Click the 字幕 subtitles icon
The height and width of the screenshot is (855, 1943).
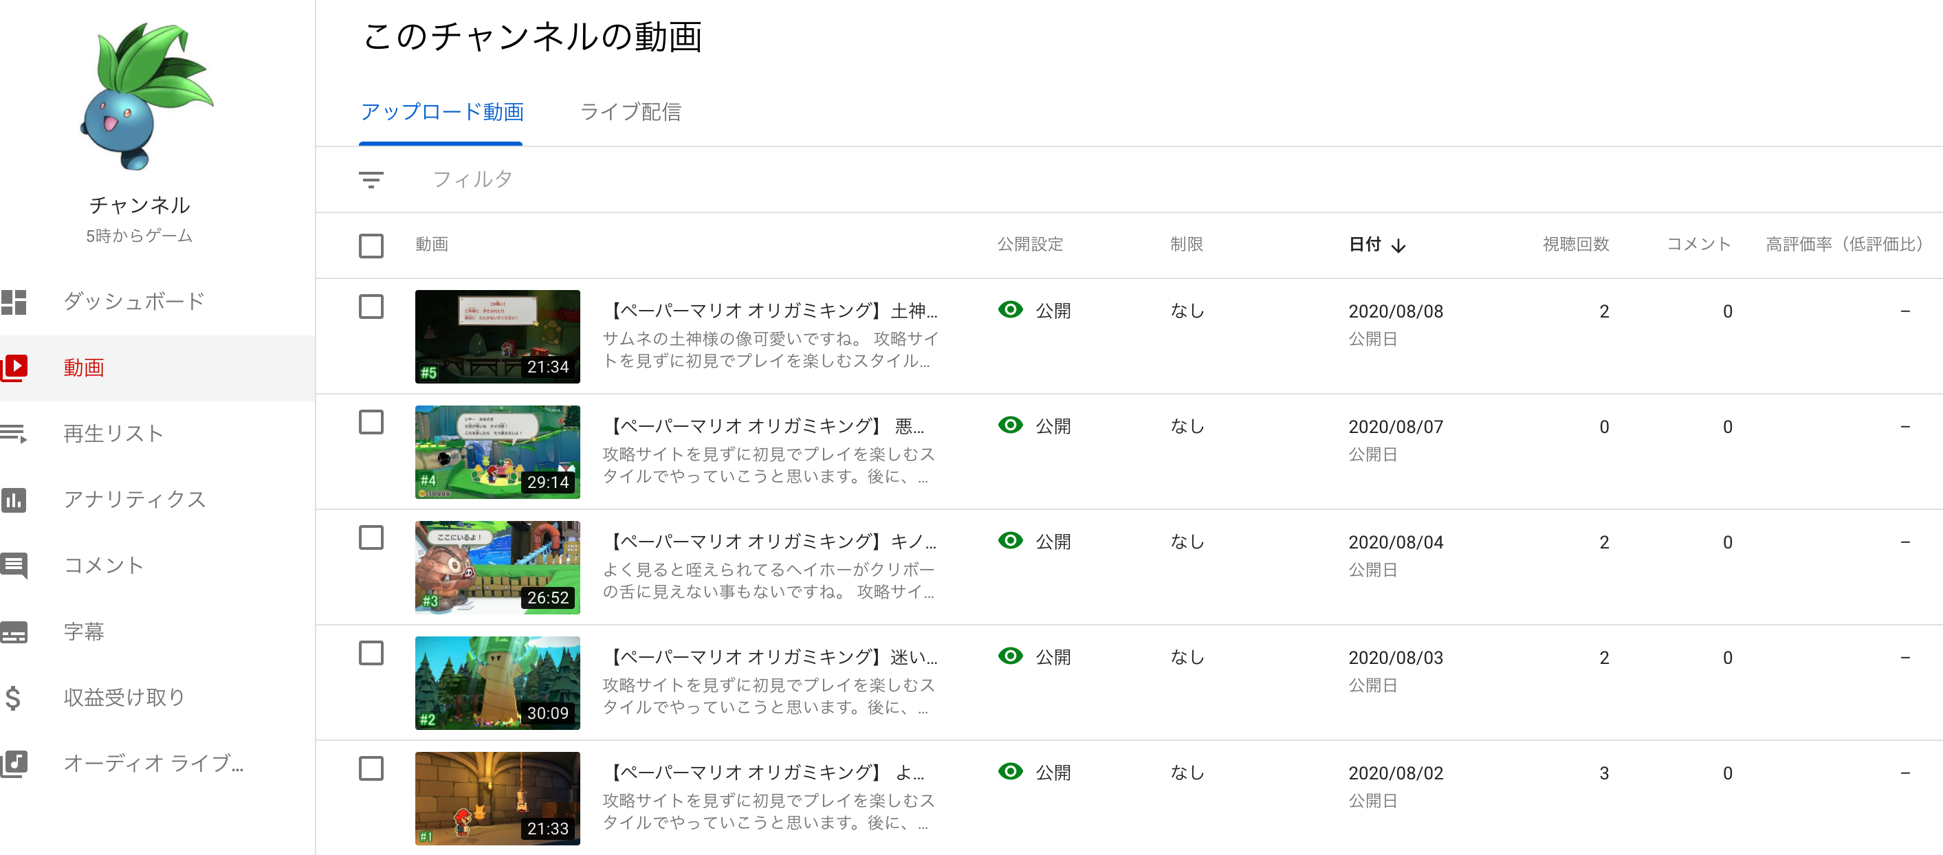14,632
